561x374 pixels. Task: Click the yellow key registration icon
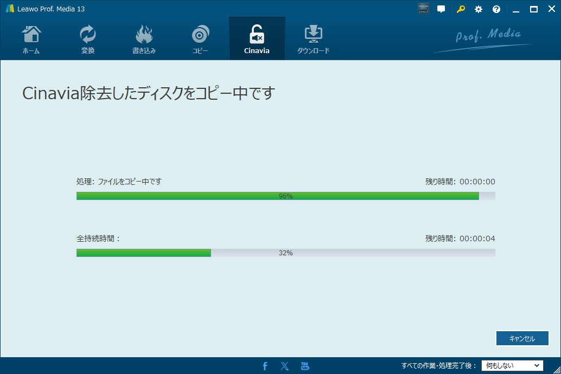(461, 9)
